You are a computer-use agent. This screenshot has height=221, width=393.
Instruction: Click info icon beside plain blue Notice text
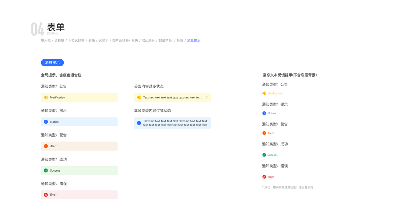point(264,113)
